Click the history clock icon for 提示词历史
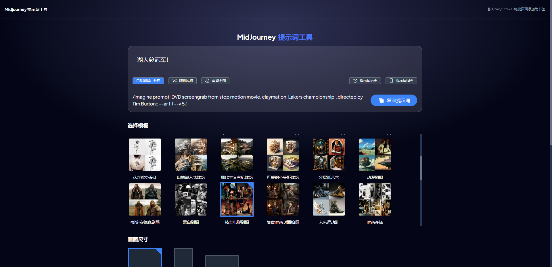The image size is (552, 267). click(355, 81)
